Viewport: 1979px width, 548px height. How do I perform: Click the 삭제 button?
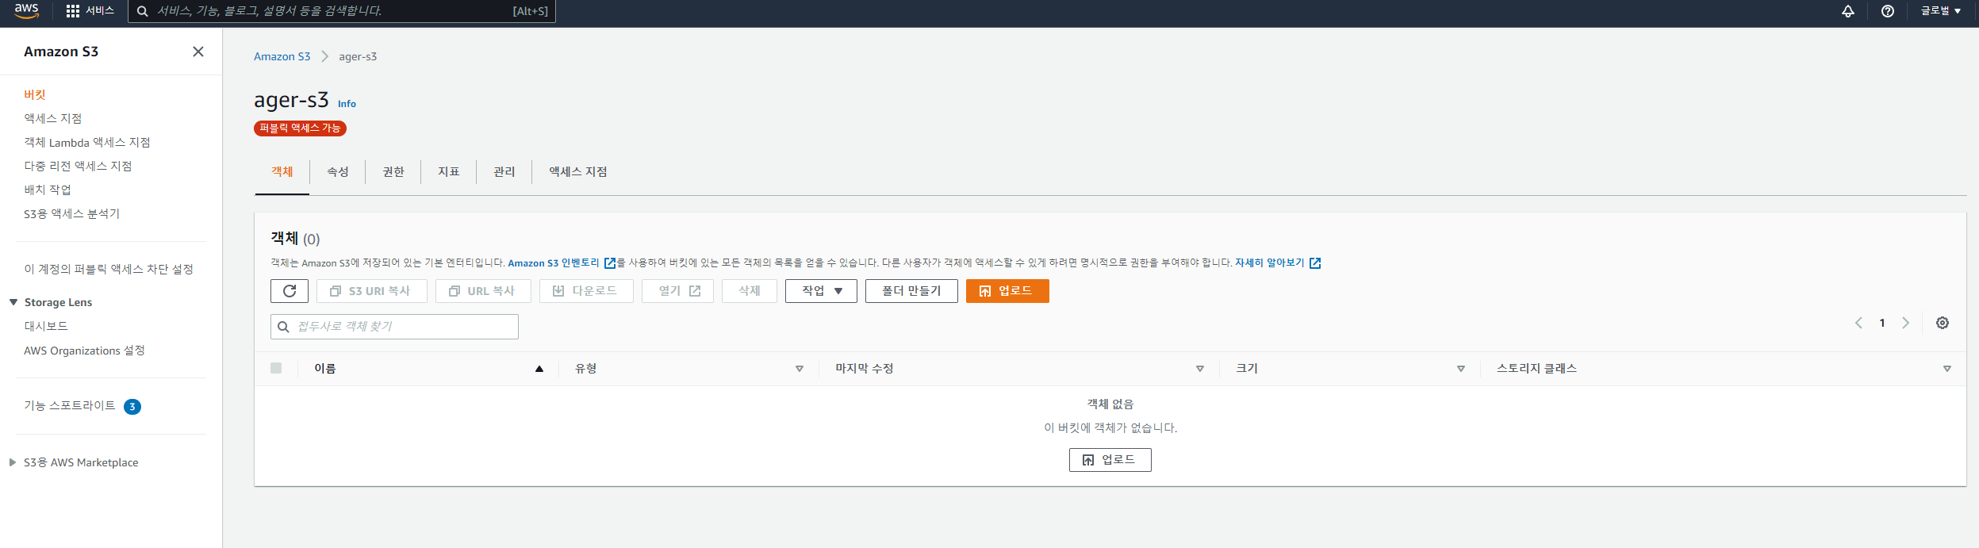click(x=750, y=291)
